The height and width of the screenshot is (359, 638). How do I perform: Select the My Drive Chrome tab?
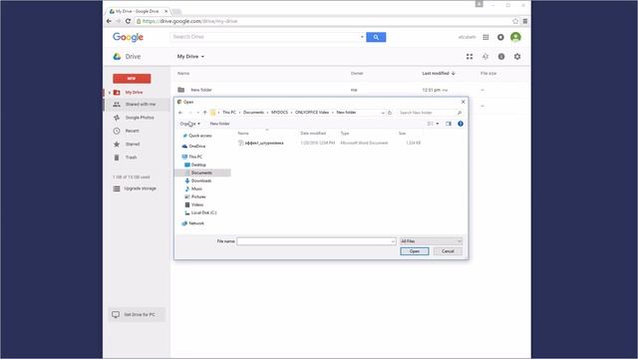point(139,11)
